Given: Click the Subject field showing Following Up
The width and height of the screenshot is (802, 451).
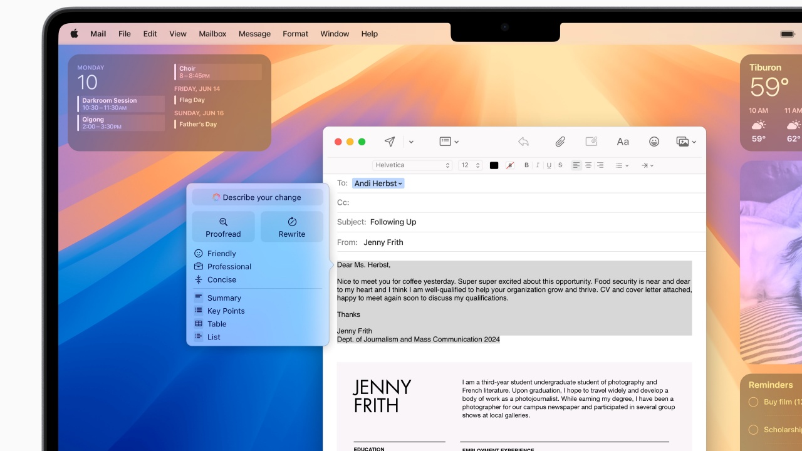Looking at the screenshot, I should click(393, 222).
